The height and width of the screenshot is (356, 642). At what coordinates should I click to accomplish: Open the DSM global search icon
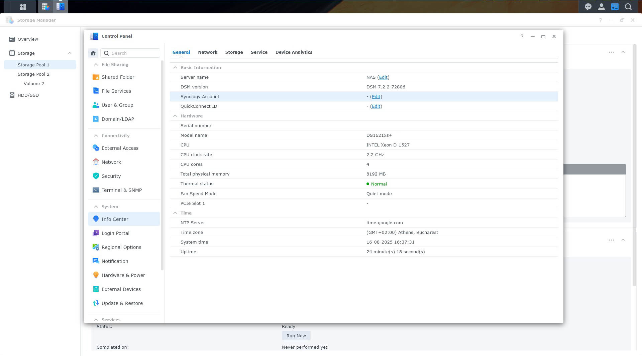click(x=628, y=7)
